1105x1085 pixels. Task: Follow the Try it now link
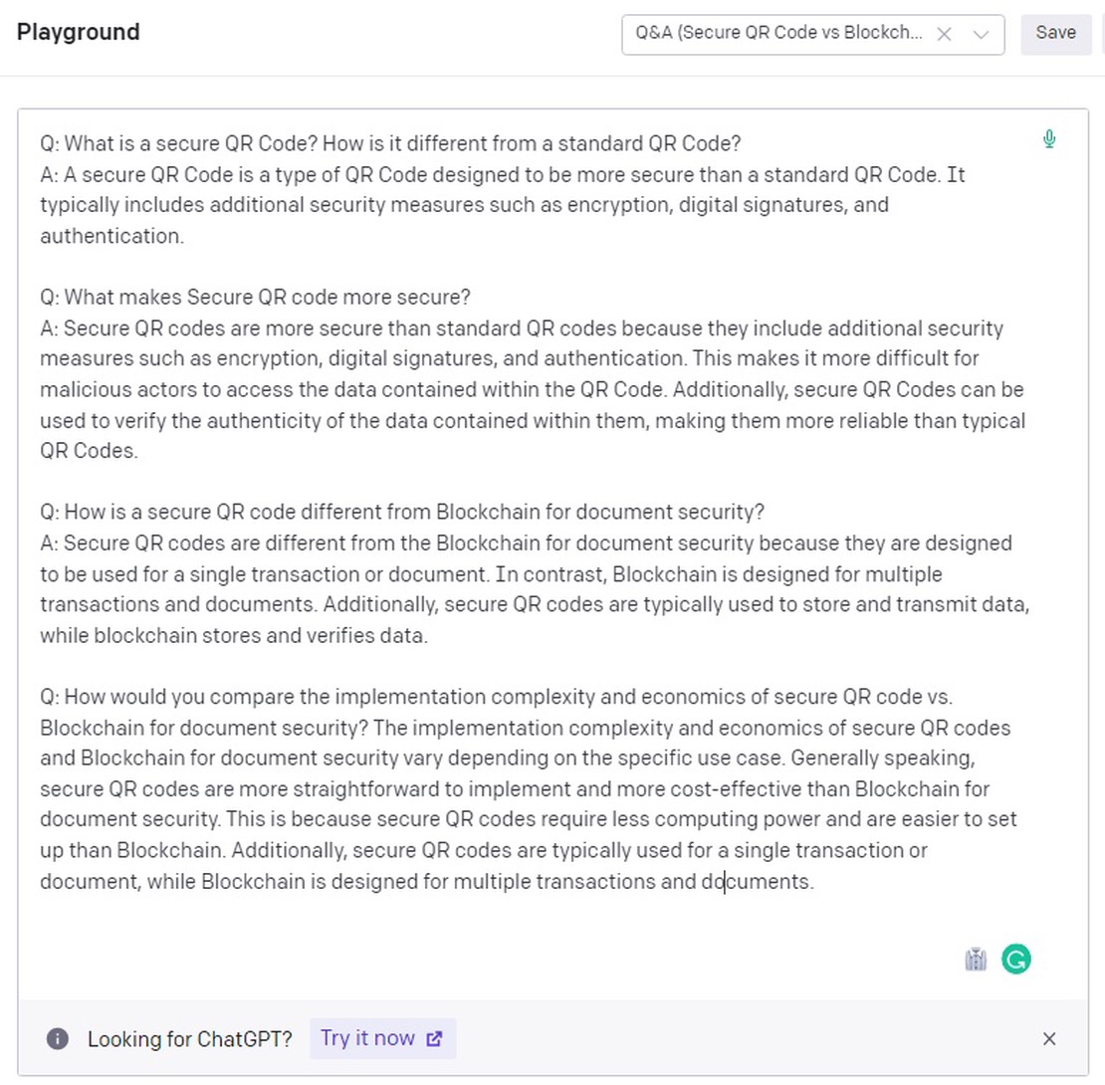[x=368, y=1038]
